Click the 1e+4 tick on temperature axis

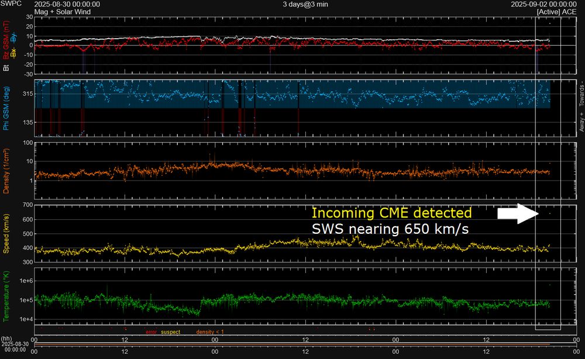[26, 319]
